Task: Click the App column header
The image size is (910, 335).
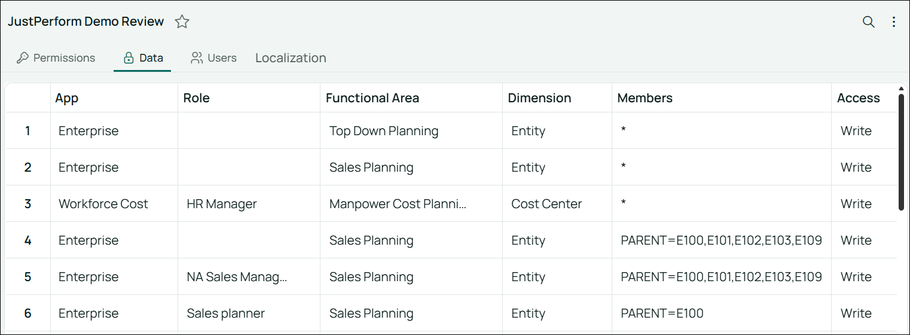Action: pos(114,98)
